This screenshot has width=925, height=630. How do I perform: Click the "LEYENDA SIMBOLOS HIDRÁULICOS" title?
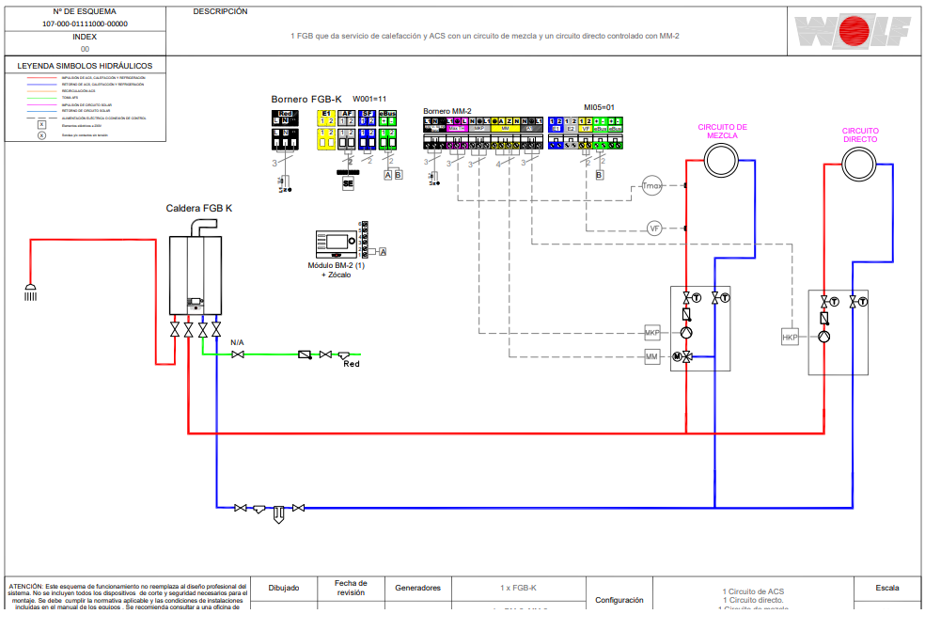[x=85, y=66]
